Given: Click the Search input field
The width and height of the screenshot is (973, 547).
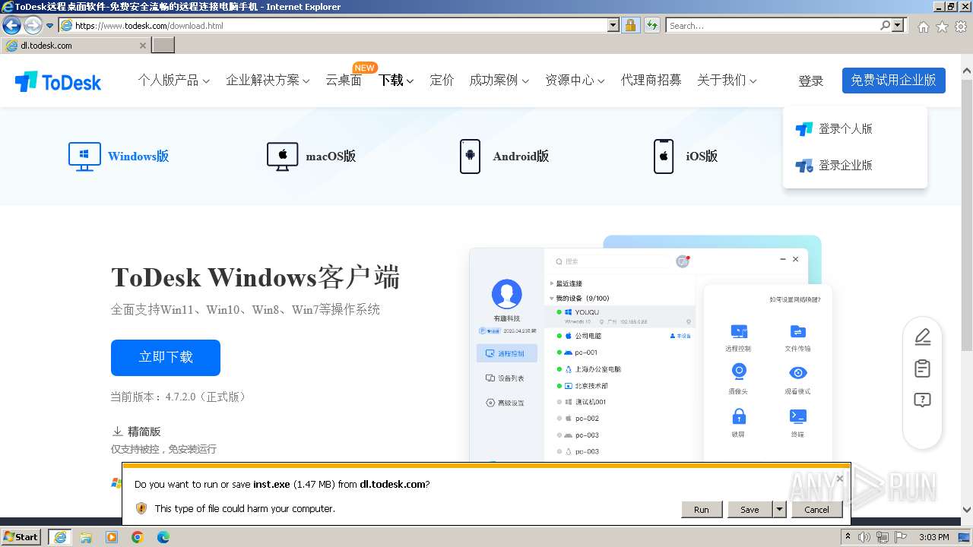Looking at the screenshot, I should pos(772,25).
